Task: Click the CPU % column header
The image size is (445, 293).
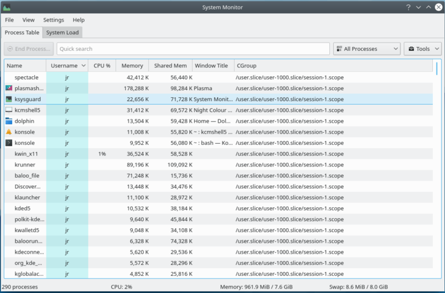Action: pos(102,65)
